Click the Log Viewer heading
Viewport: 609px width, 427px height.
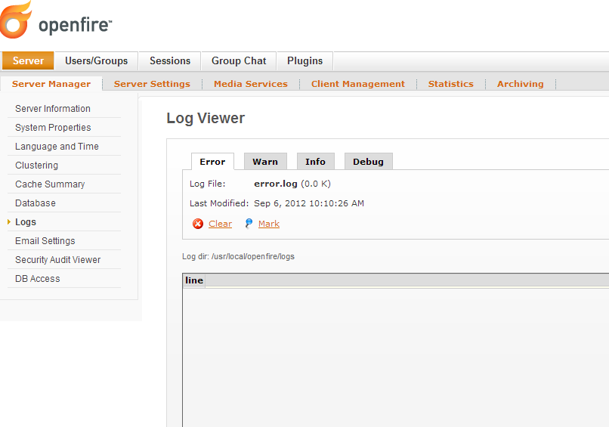pyautogui.click(x=206, y=118)
